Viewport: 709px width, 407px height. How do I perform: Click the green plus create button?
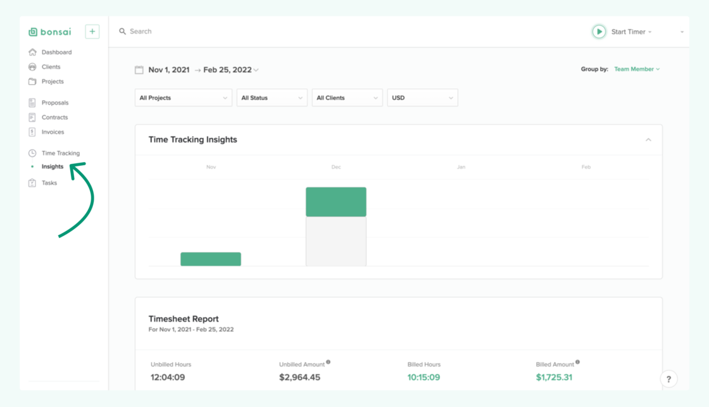(x=92, y=32)
